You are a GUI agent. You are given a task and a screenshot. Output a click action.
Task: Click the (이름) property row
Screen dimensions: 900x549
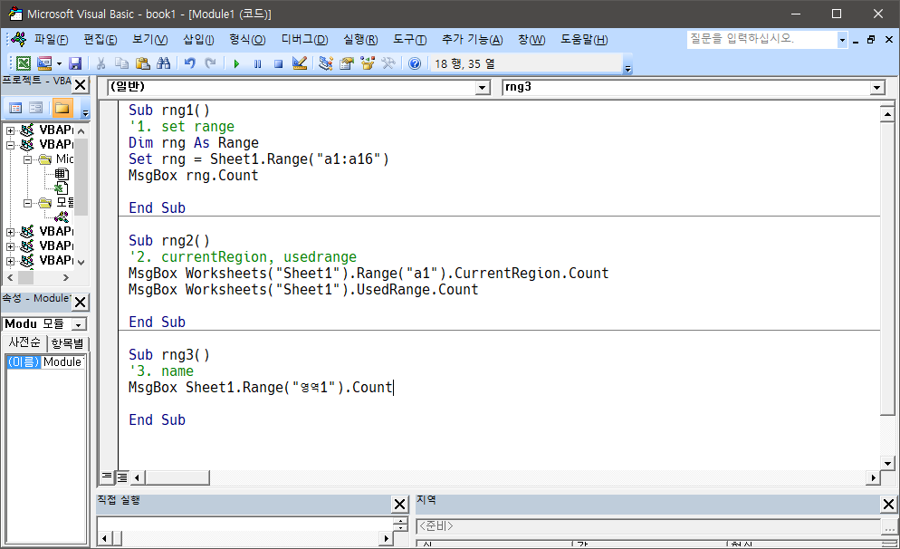pyautogui.click(x=46, y=361)
